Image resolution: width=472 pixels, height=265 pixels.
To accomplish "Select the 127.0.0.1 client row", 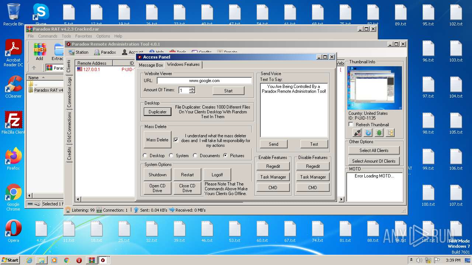I will pyautogui.click(x=105, y=69).
